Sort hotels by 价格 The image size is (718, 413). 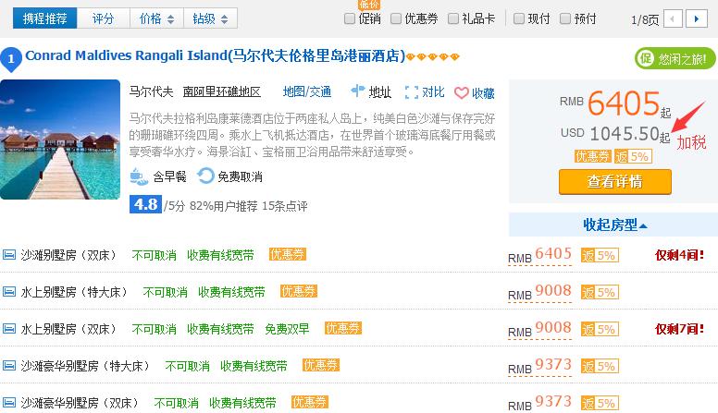pyautogui.click(x=156, y=18)
